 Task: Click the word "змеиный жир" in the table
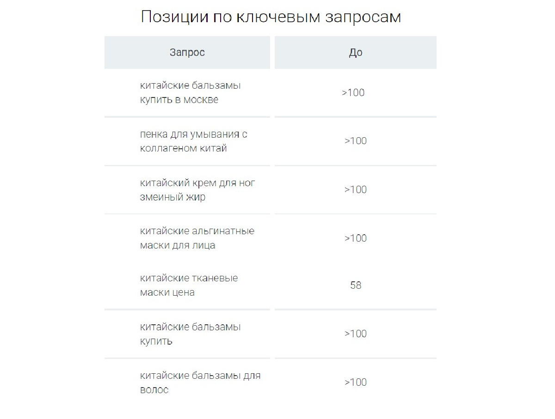[x=173, y=197]
